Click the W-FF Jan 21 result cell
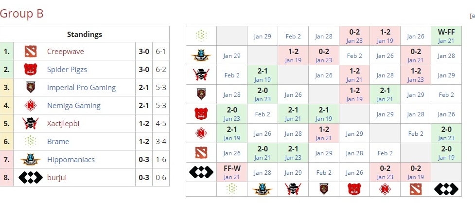475x204 pixels. pos(446,36)
